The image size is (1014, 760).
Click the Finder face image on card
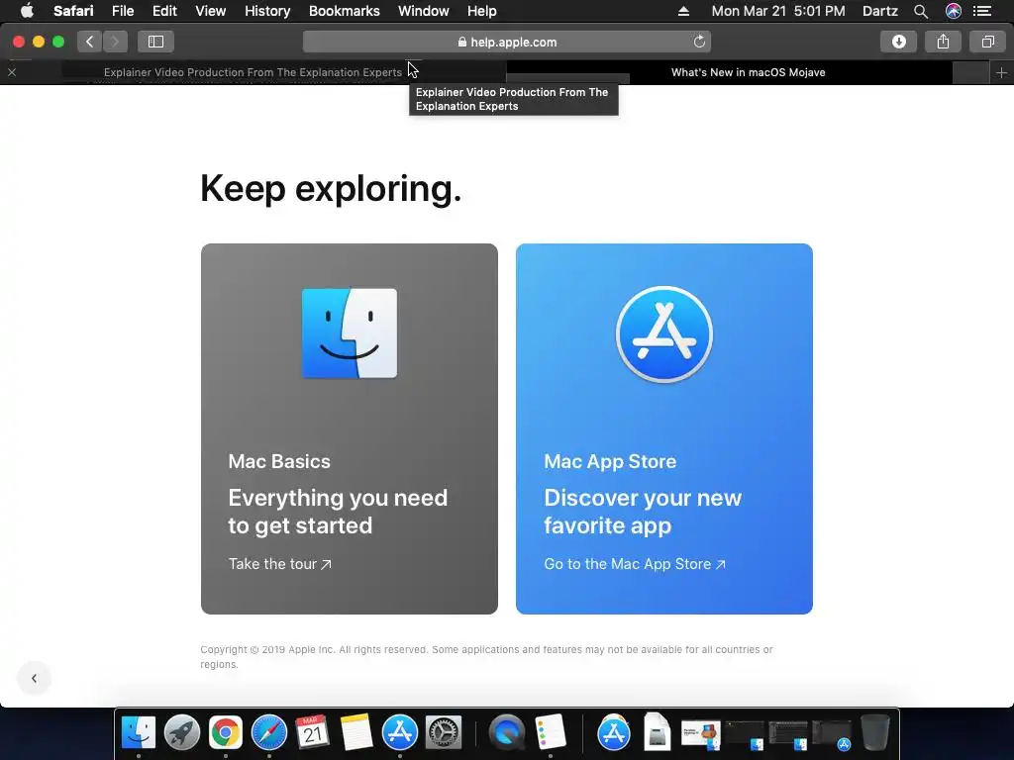[350, 332]
